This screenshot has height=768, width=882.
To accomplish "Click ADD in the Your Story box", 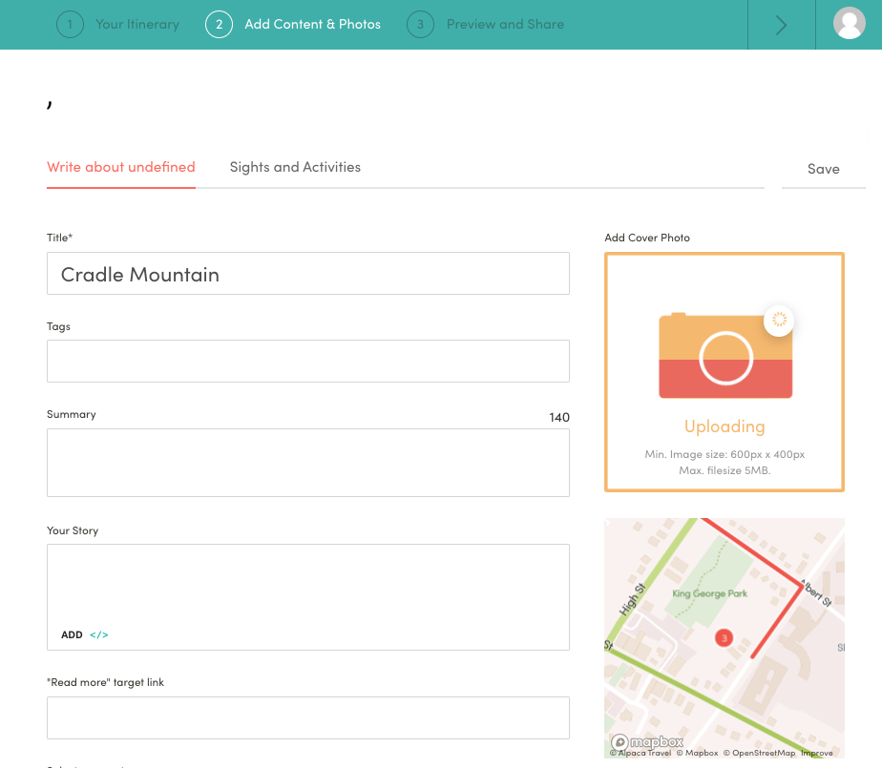I will tap(72, 634).
